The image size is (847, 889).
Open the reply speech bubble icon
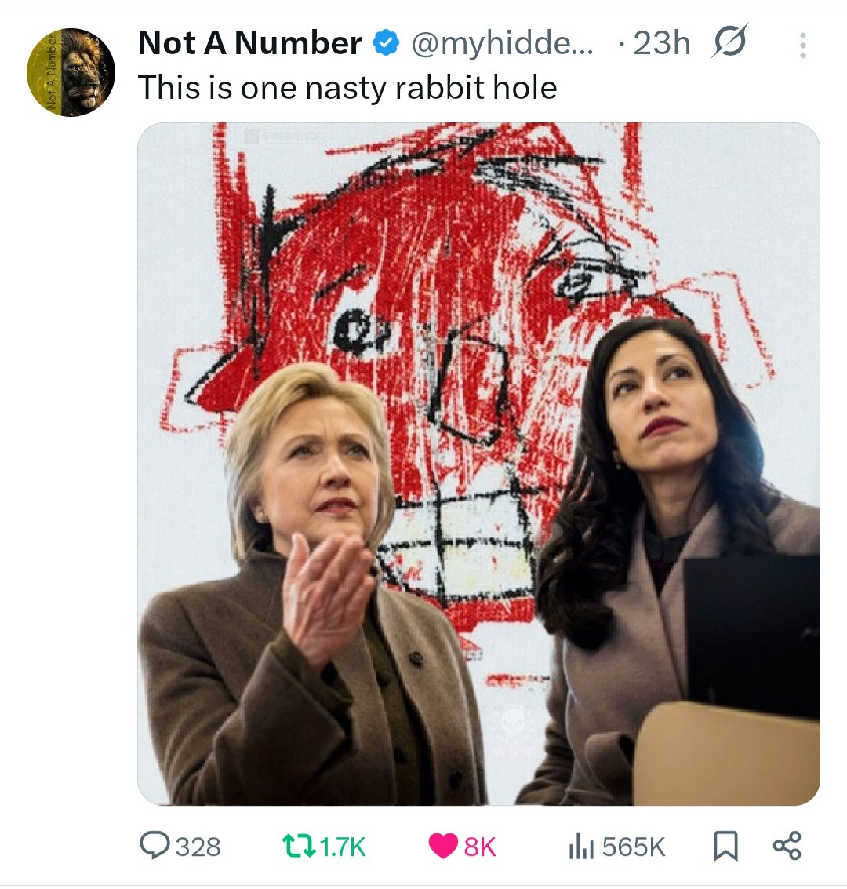pyautogui.click(x=153, y=846)
